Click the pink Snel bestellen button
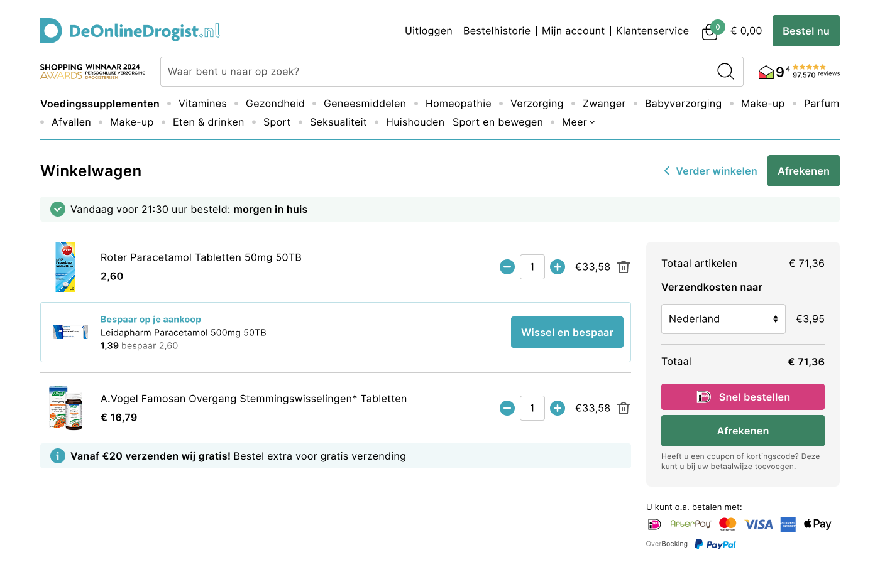Viewport: 880px width, 572px height. click(743, 397)
